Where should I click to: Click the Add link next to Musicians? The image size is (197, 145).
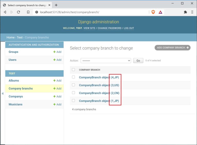click(57, 104)
